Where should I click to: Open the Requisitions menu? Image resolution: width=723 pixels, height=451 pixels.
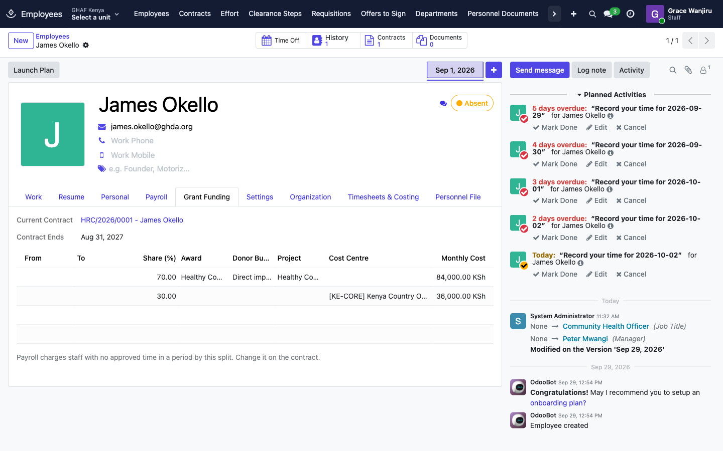click(x=331, y=14)
